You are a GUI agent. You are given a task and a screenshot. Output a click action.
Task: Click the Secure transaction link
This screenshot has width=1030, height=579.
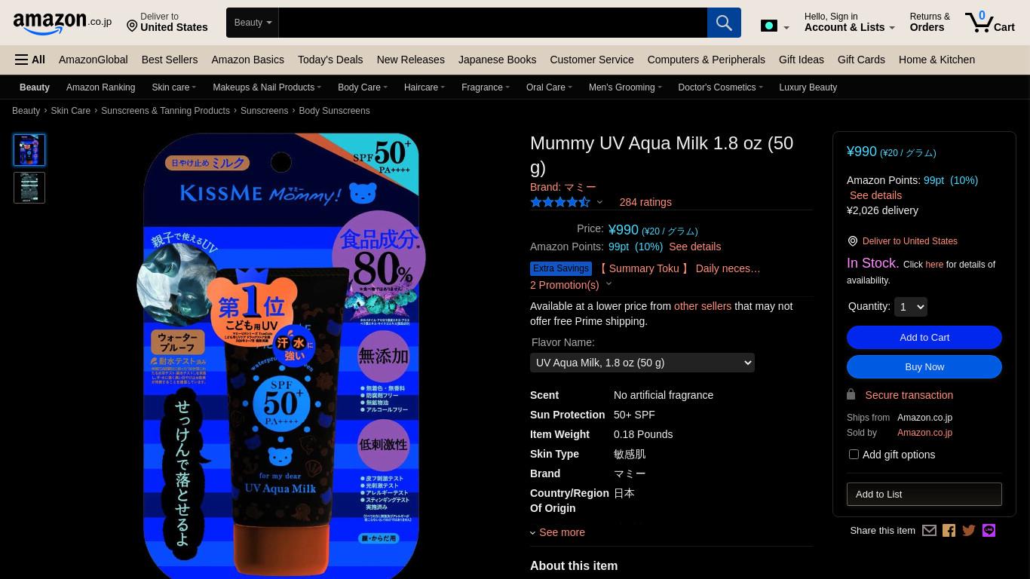[x=909, y=395]
